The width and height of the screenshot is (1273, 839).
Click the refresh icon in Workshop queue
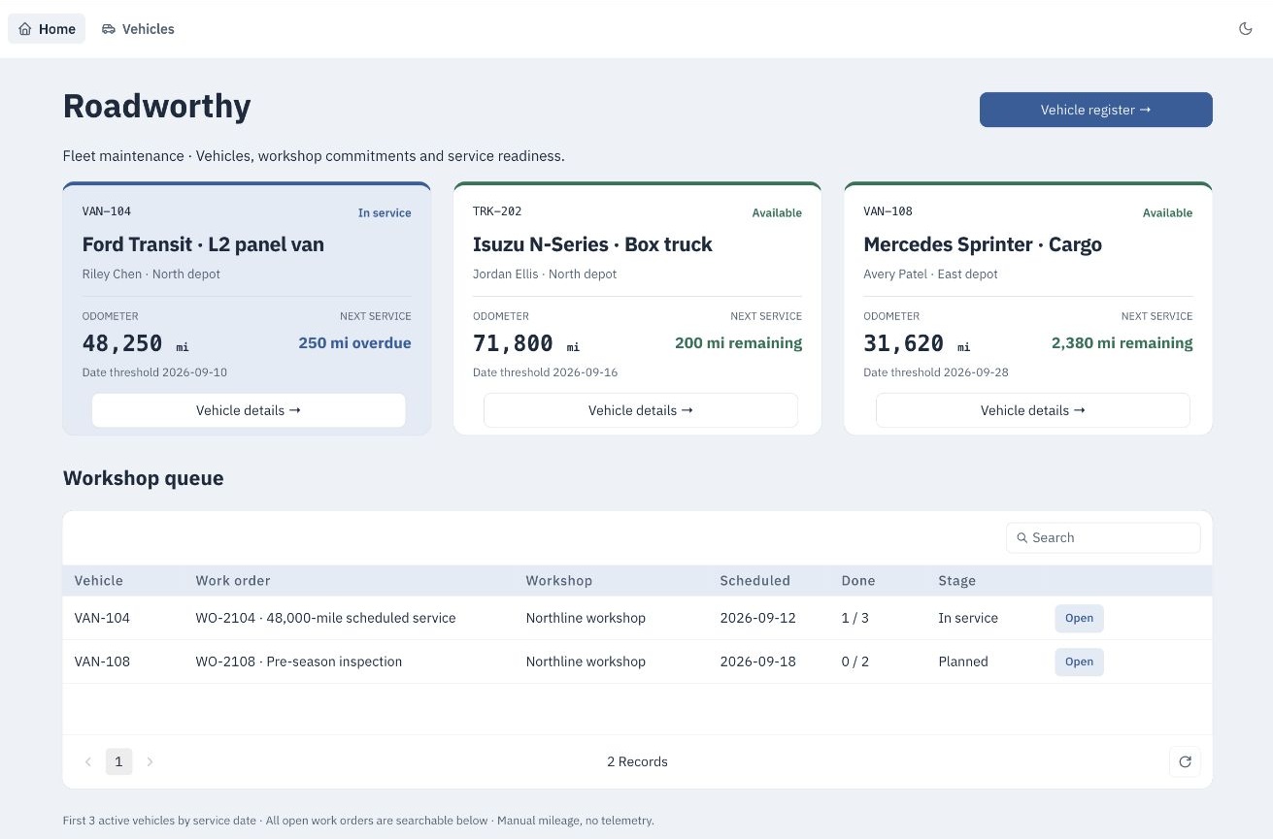tap(1185, 761)
